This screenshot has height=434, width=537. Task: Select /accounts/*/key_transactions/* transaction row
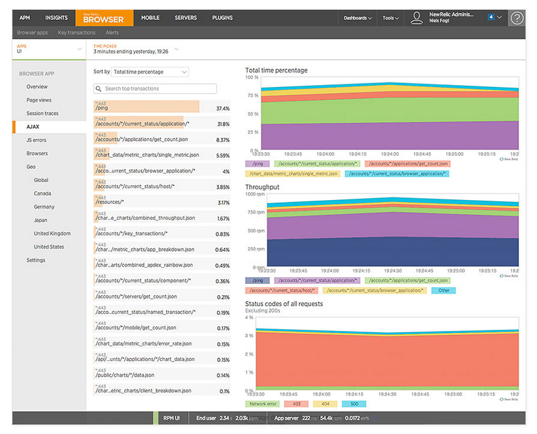(x=162, y=233)
